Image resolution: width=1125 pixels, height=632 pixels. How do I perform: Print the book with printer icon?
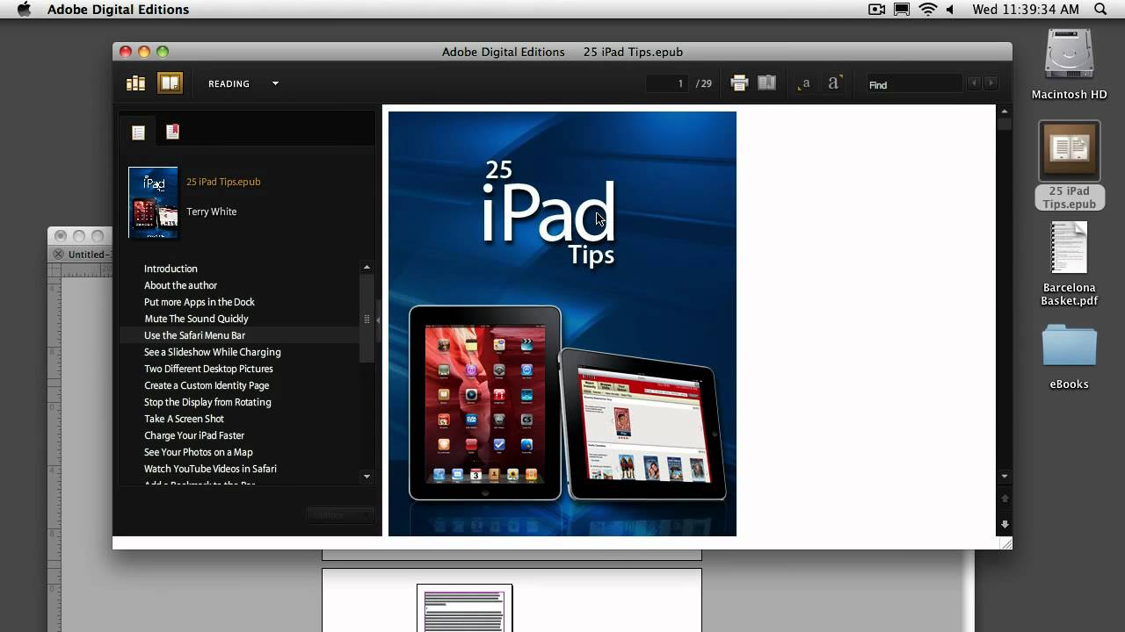[739, 83]
